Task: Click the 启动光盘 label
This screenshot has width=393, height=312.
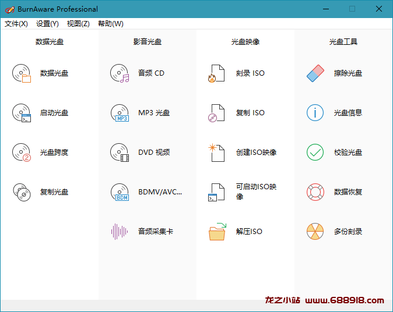Action: 54,113
